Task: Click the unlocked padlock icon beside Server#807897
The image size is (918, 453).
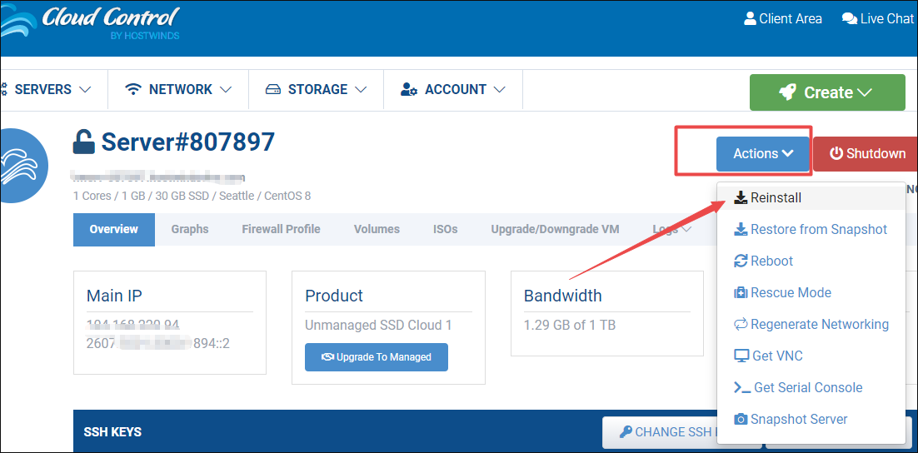Action: point(84,142)
